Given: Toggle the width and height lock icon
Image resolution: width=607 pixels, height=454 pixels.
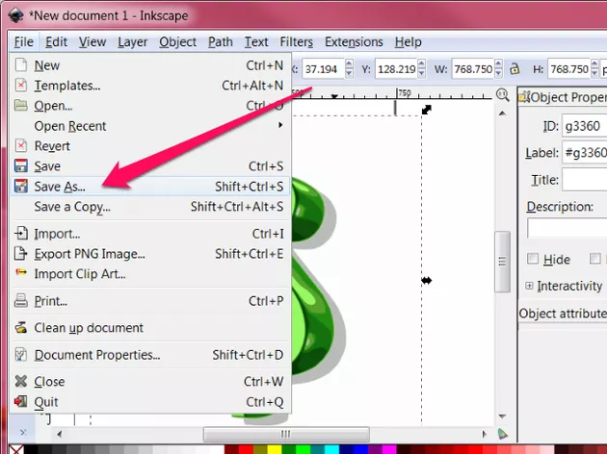Looking at the screenshot, I should pos(515,69).
